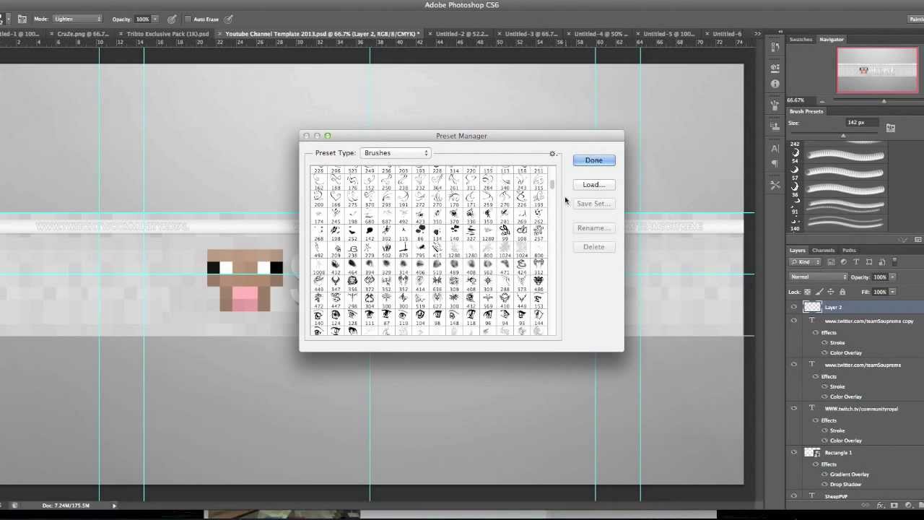Toggle lock image pixels brush icon
This screenshot has height=520, width=924.
pos(820,292)
